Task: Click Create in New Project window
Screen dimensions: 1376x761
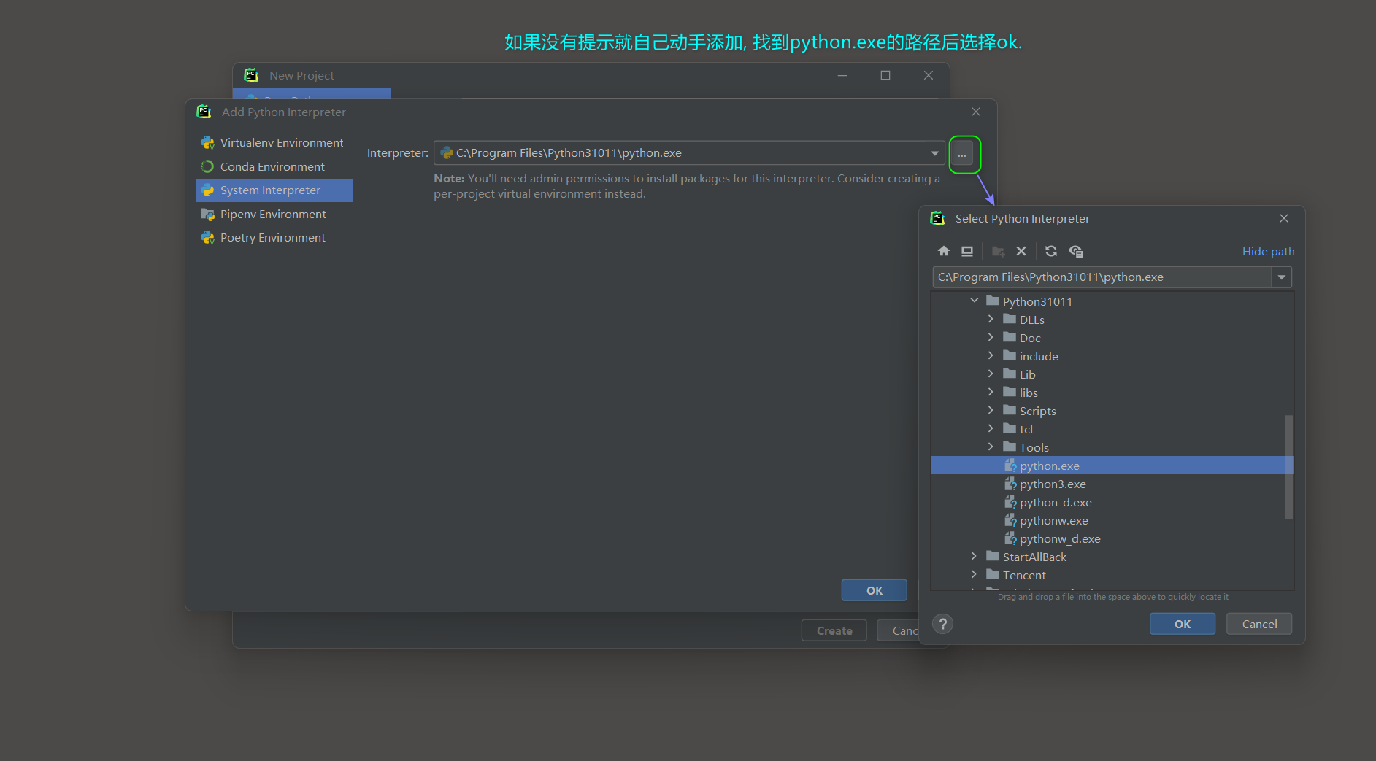Action: (834, 630)
